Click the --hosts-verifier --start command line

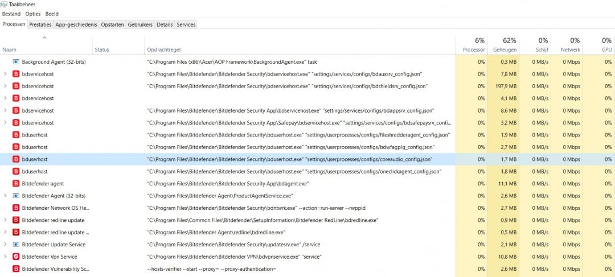211,269
